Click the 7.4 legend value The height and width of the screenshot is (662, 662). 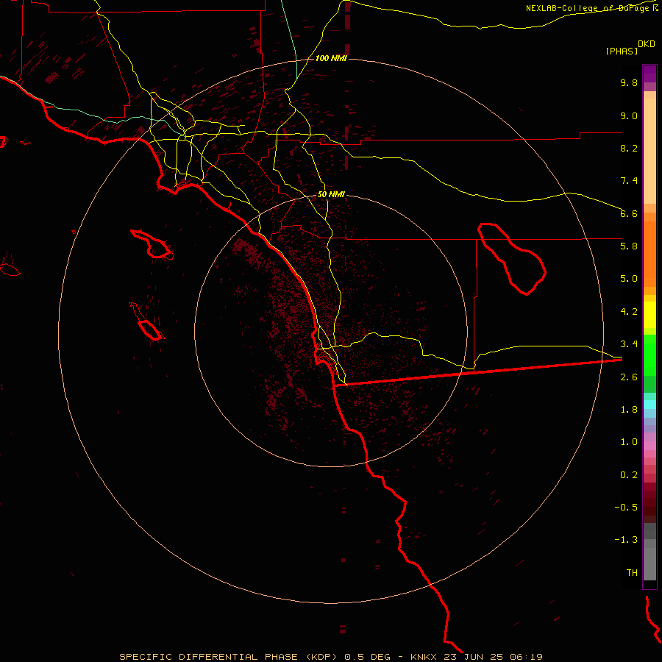point(629,181)
